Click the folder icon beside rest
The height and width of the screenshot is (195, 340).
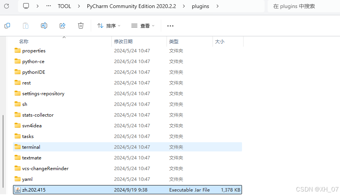tap(18, 83)
